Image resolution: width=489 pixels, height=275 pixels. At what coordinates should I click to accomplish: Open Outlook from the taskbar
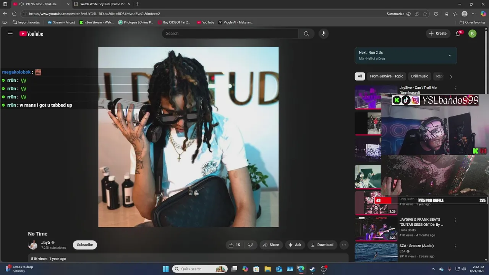click(279, 269)
